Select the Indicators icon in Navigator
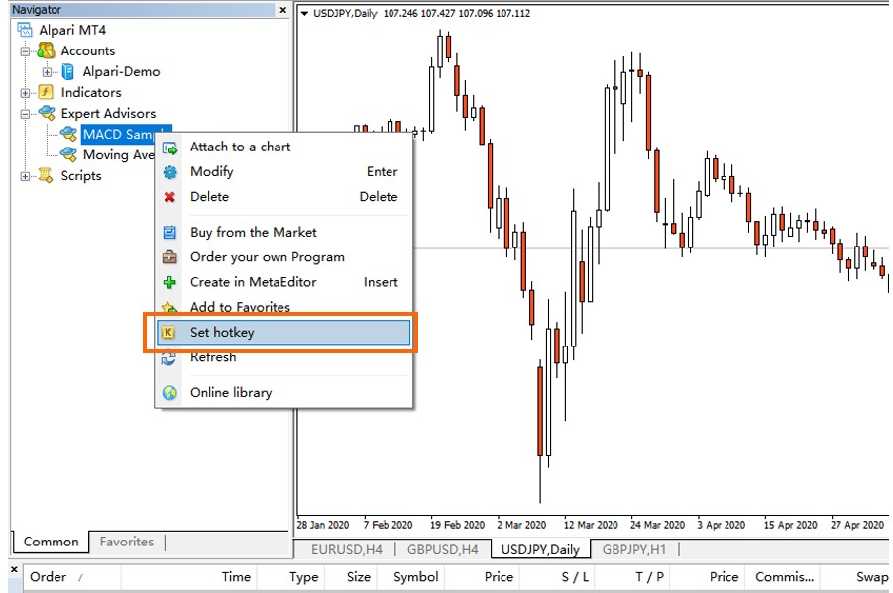This screenshot has width=893, height=593. [48, 92]
